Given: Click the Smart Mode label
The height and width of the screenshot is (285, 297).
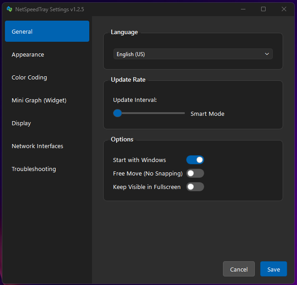Looking at the screenshot, I should [207, 114].
